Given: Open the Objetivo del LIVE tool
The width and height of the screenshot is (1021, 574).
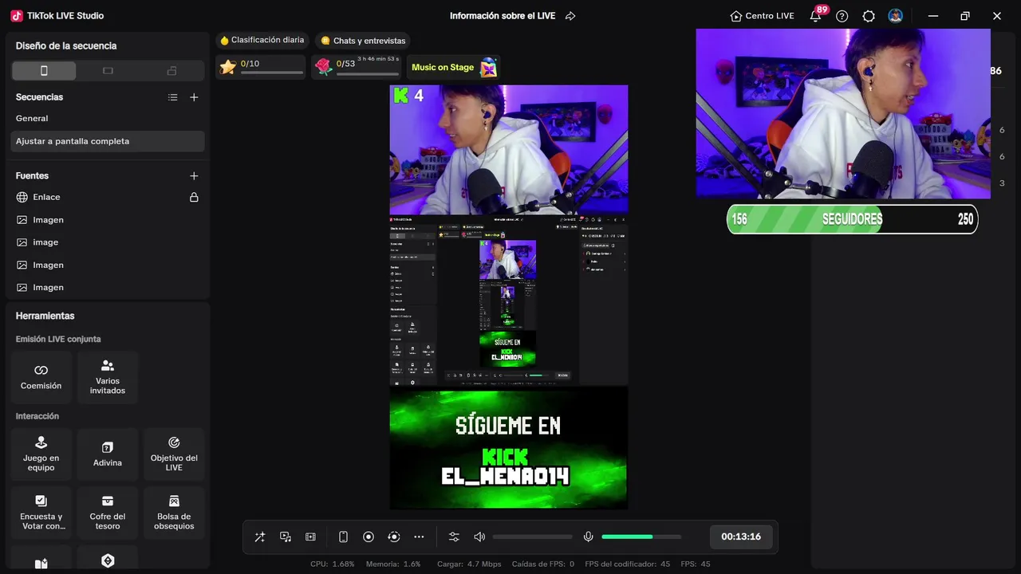Looking at the screenshot, I should coord(174,454).
